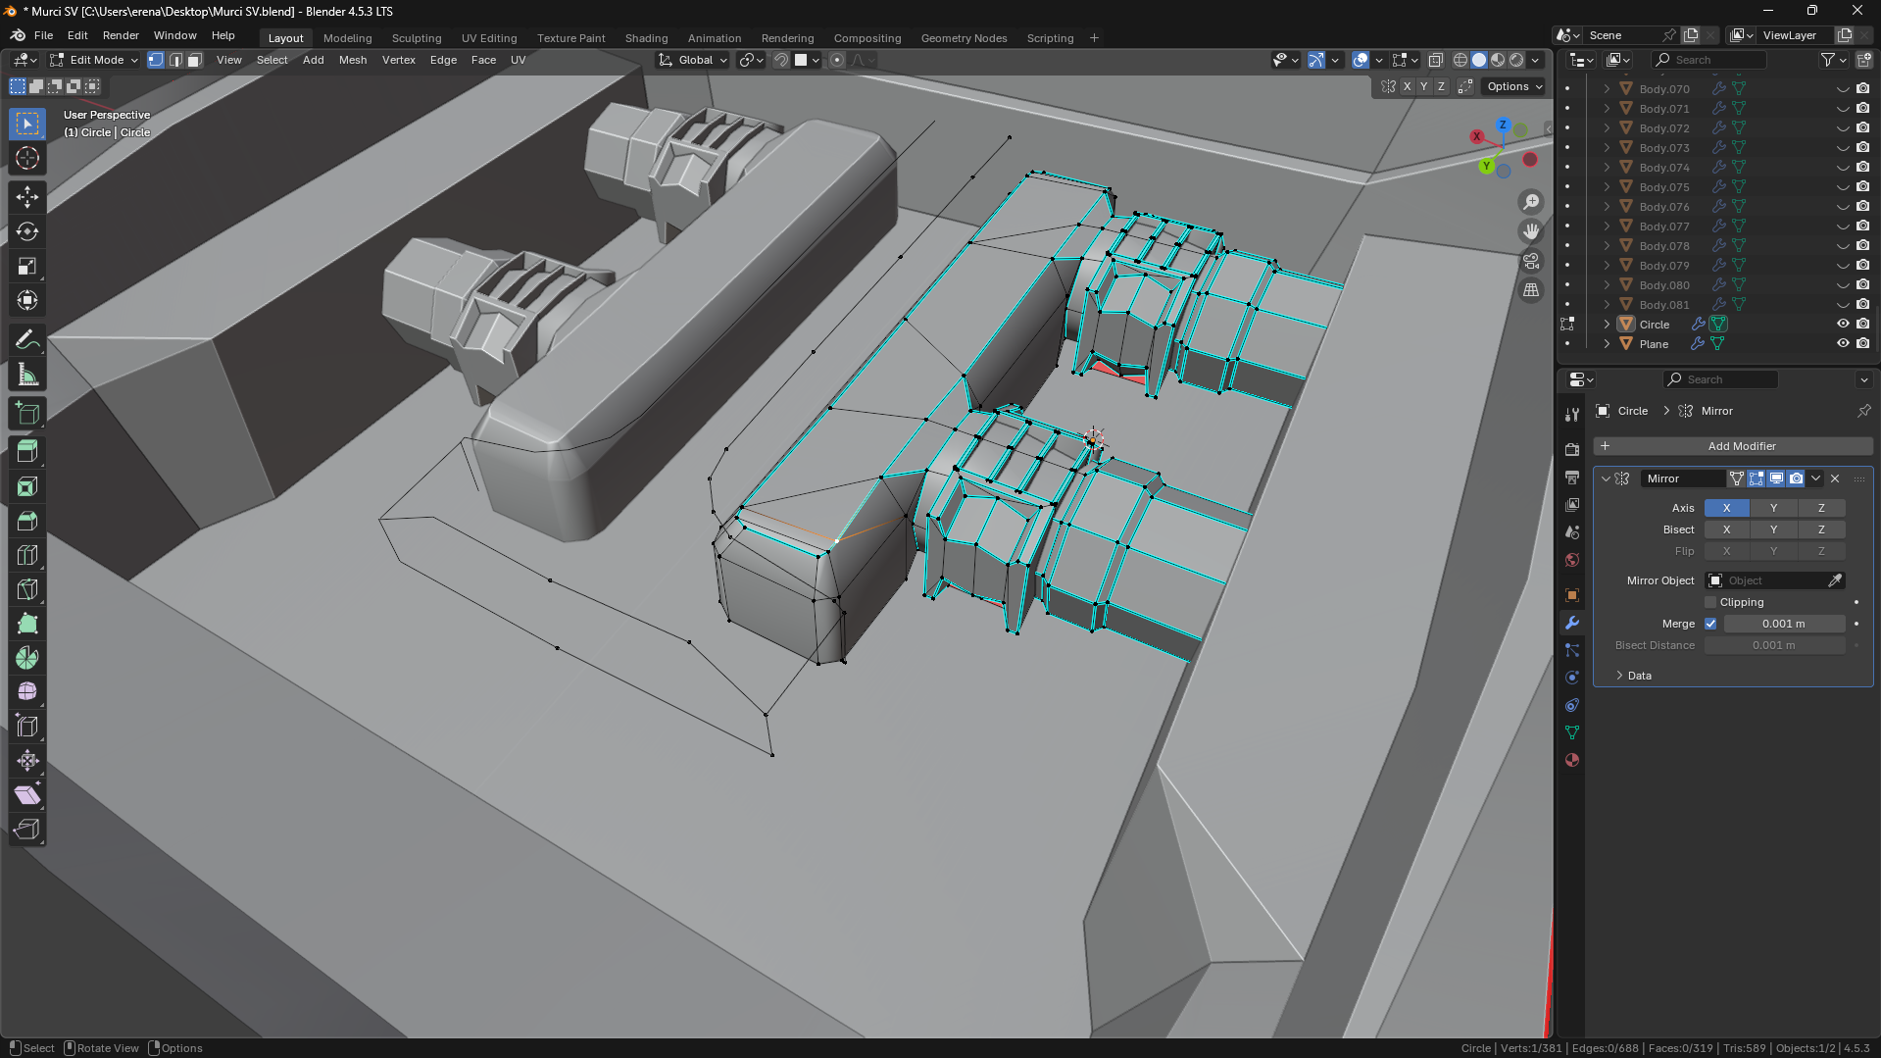Hide the Circle object in viewport
Viewport: 1881px width, 1058px height.
tap(1843, 325)
